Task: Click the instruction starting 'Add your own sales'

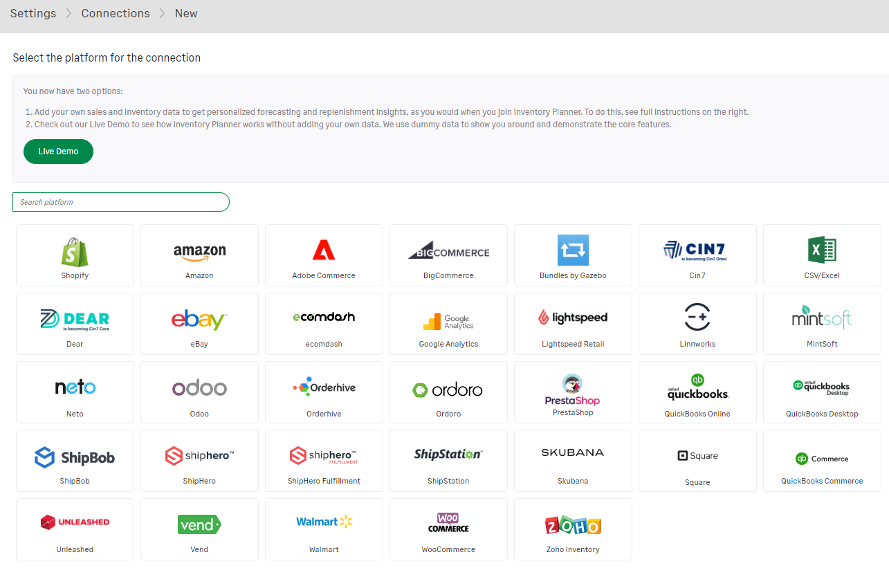Action: 392,111
